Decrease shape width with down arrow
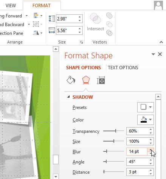This screenshot has width=166, height=179. pos(79,32)
